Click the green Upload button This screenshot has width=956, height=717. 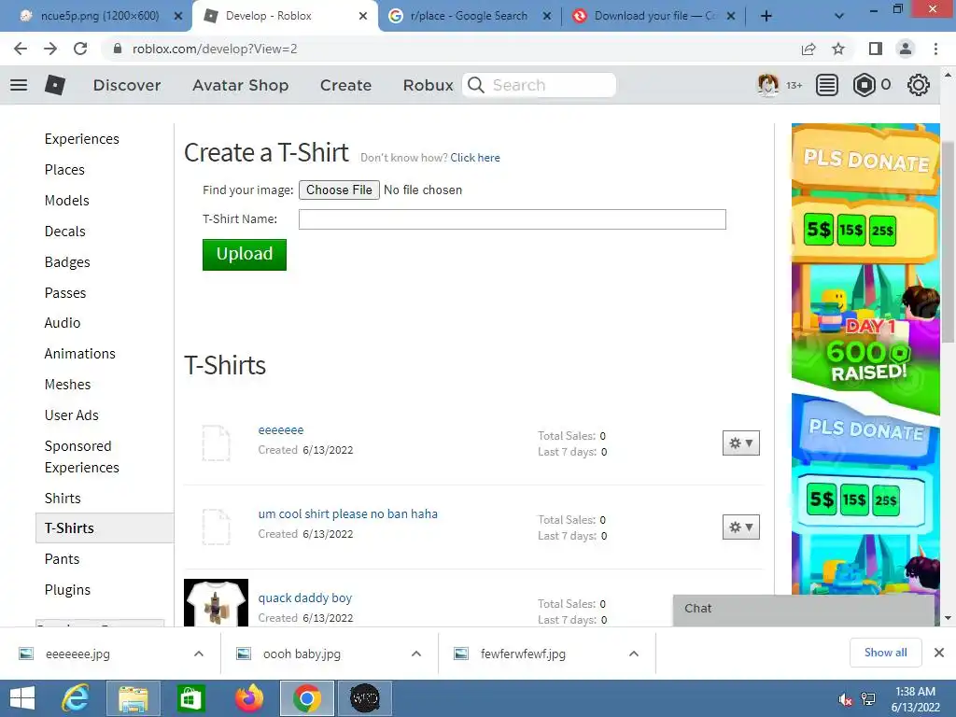[245, 254]
